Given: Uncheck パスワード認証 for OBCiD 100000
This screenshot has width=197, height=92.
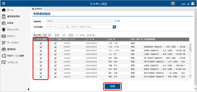Looking at the screenshot, I should (x=55, y=43).
